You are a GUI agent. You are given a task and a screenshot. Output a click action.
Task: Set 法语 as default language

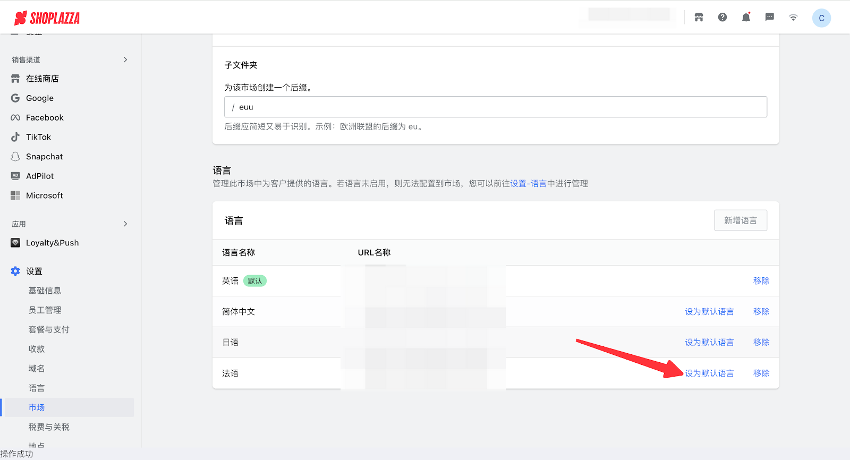709,373
